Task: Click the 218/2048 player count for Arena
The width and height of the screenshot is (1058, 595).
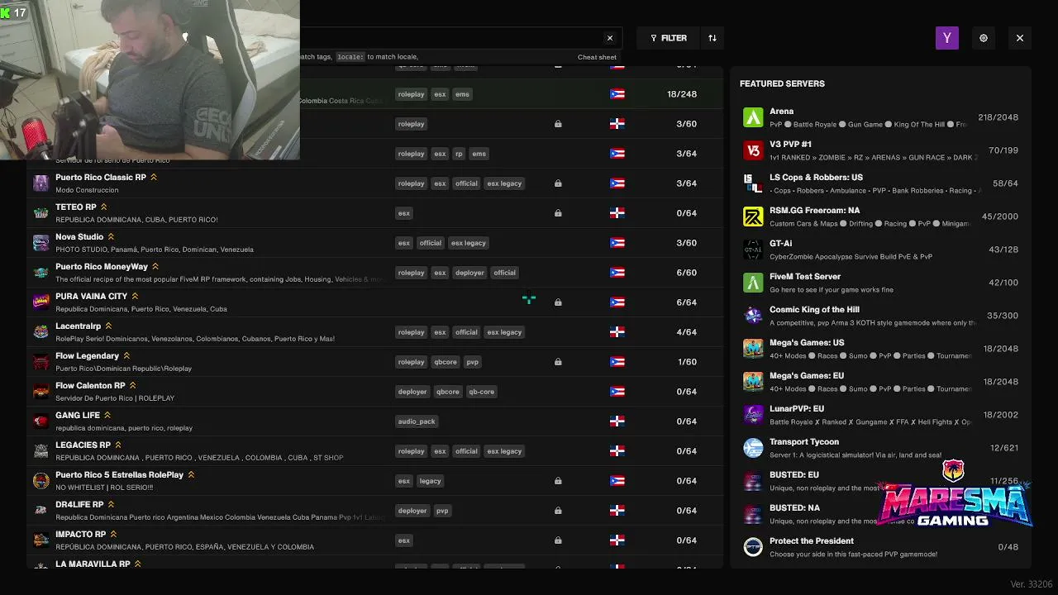Action: (x=998, y=117)
